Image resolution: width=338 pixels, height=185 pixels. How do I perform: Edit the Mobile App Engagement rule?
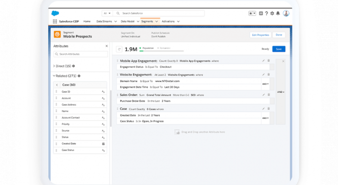point(263,61)
